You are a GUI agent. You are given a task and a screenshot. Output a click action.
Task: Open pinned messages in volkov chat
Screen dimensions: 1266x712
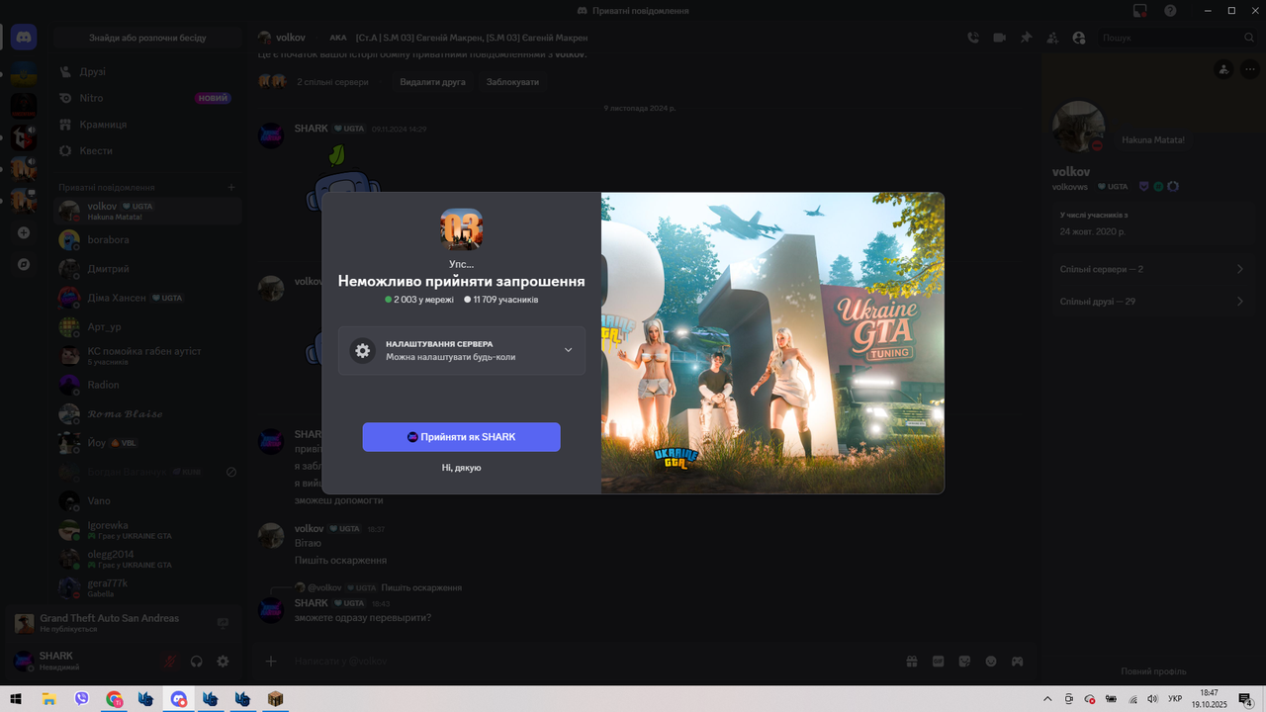1026,38
